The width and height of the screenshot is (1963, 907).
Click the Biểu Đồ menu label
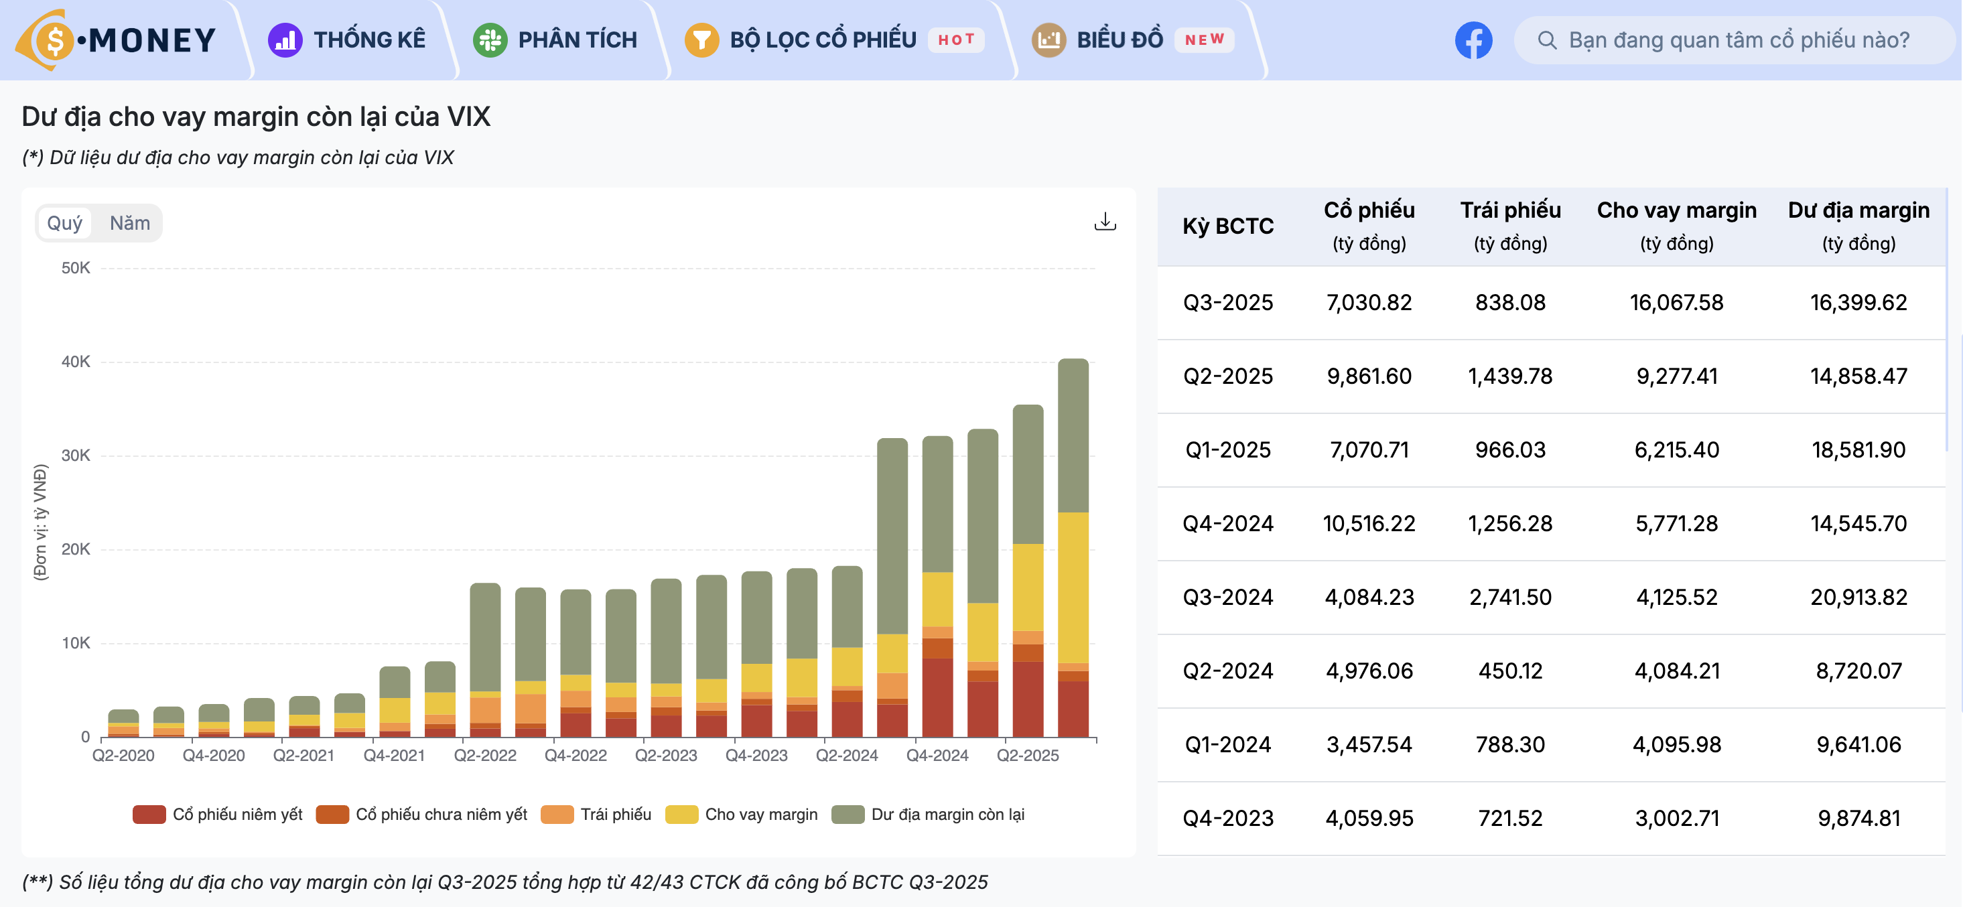(1120, 40)
